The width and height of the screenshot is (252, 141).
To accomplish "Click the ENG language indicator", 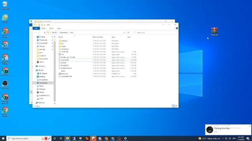I will [234, 138].
